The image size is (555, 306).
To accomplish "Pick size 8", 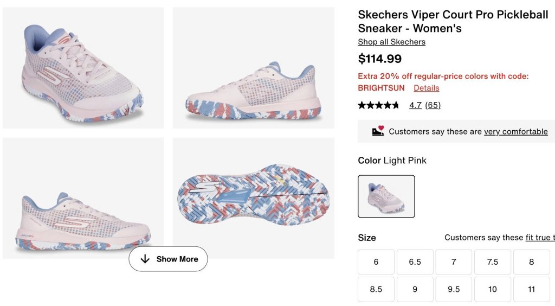I will tap(531, 262).
